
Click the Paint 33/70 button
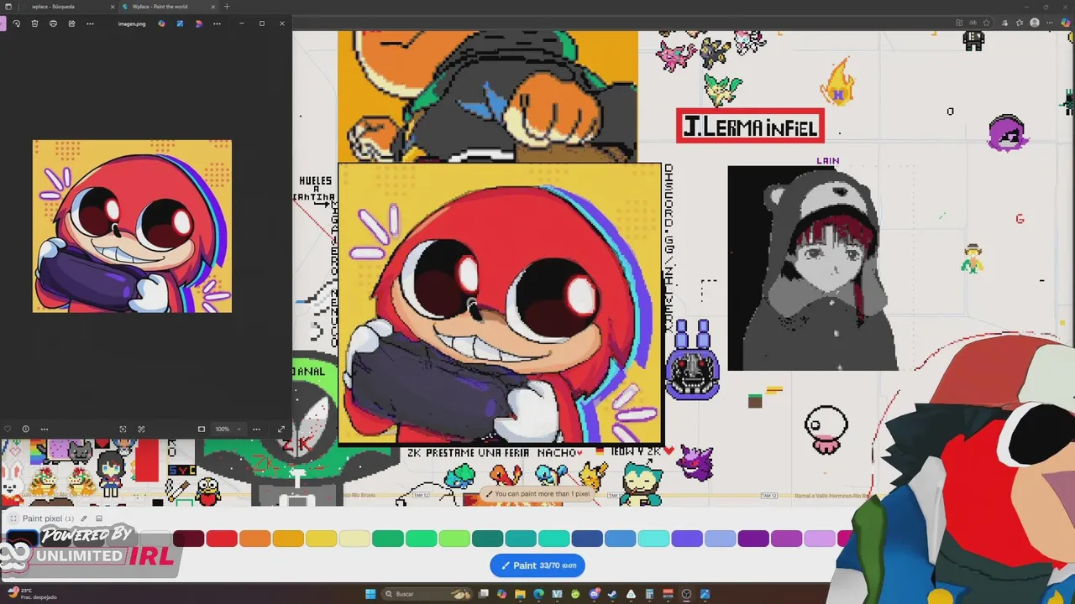[537, 565]
